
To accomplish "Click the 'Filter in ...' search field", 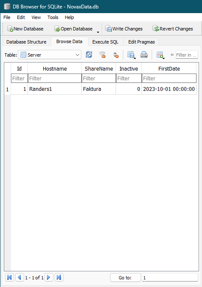I will (187, 55).
